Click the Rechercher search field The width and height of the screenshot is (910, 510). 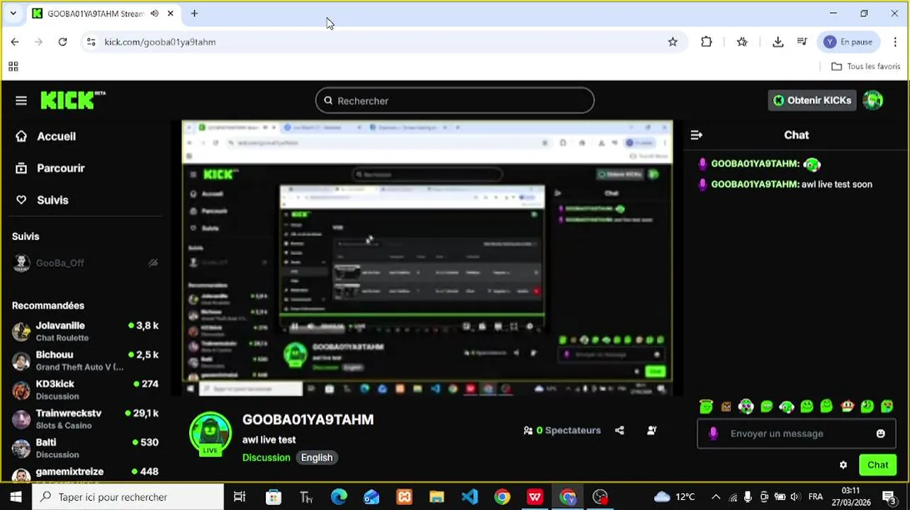(x=454, y=101)
